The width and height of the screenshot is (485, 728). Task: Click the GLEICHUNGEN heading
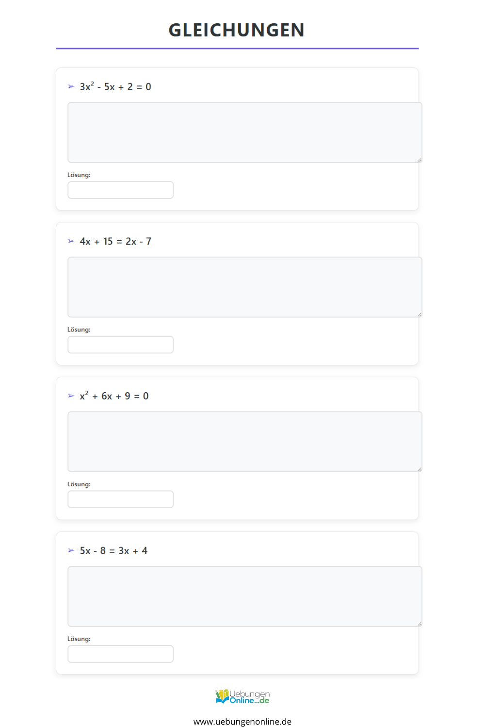237,30
